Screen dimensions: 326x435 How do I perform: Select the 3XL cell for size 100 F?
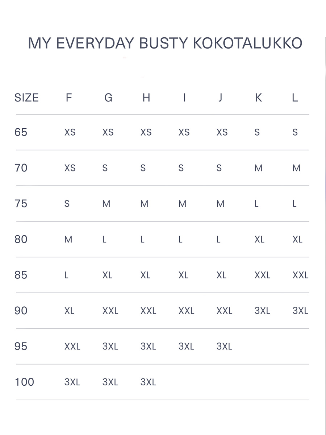click(x=72, y=382)
